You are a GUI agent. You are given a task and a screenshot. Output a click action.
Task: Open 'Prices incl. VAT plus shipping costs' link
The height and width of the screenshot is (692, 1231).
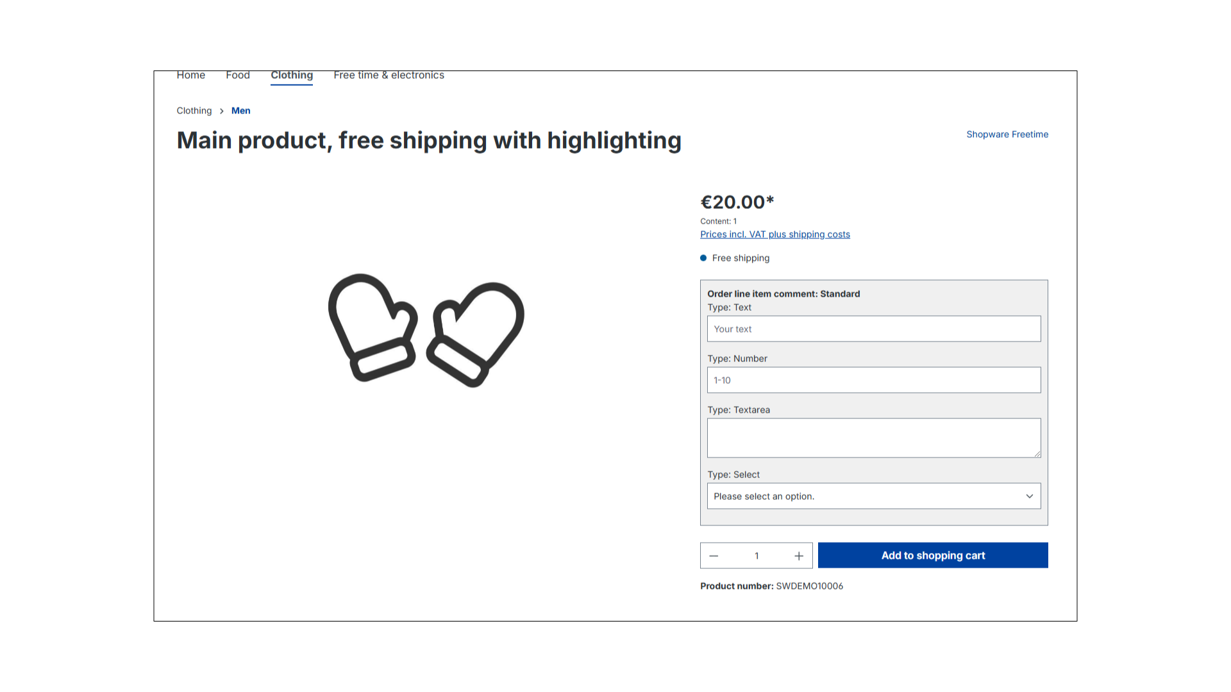(x=775, y=235)
